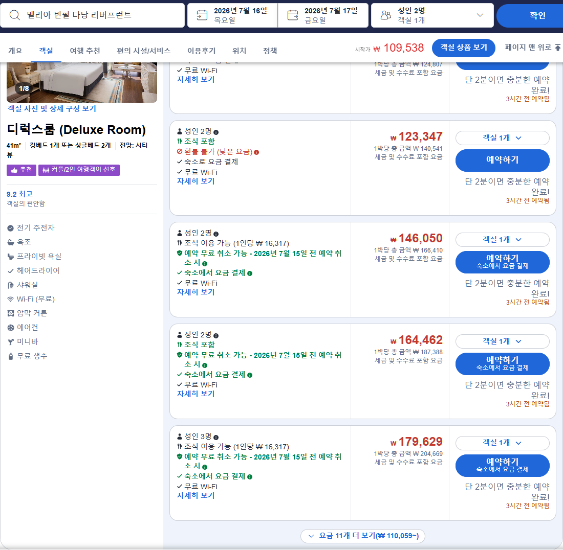Image resolution: width=563 pixels, height=550 pixels.
Task: Switch to the 개요 tab
Action: pos(15,51)
